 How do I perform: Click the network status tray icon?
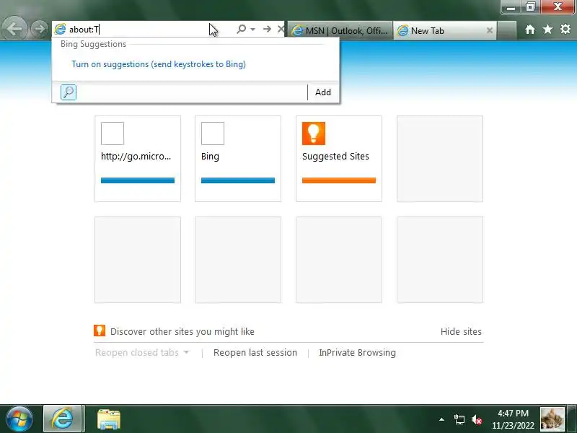(x=459, y=419)
